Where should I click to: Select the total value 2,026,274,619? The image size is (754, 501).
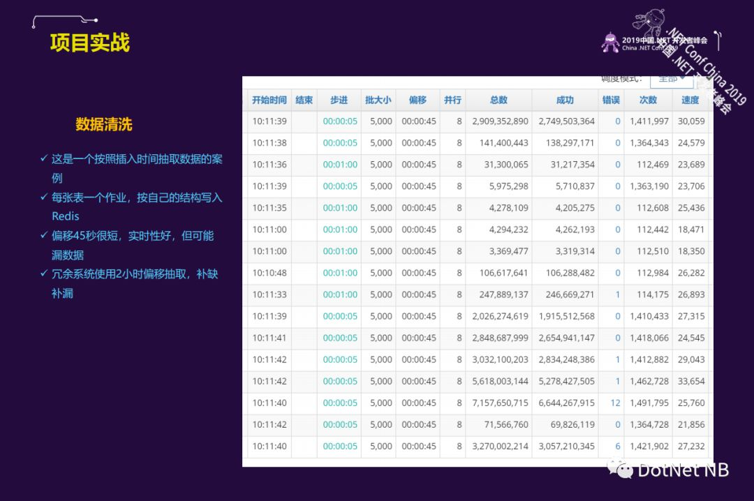(x=500, y=316)
